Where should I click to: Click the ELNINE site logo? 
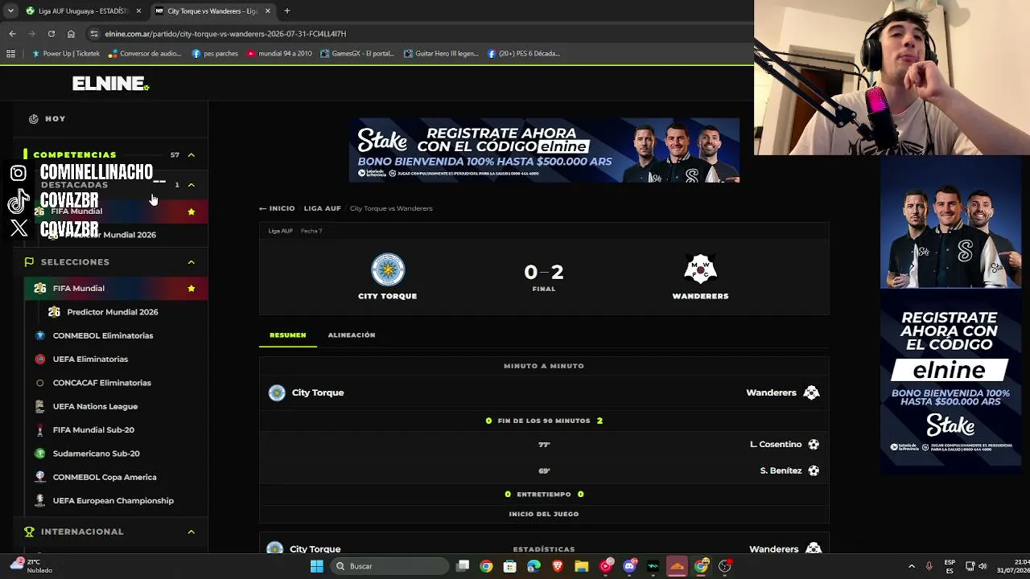click(110, 84)
